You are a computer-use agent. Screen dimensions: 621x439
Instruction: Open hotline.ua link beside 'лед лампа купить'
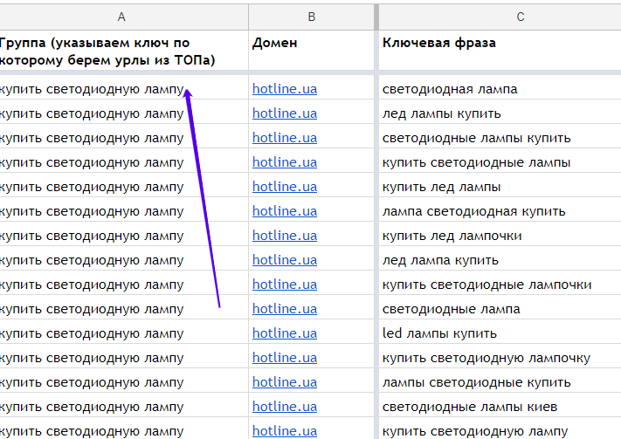tap(285, 260)
